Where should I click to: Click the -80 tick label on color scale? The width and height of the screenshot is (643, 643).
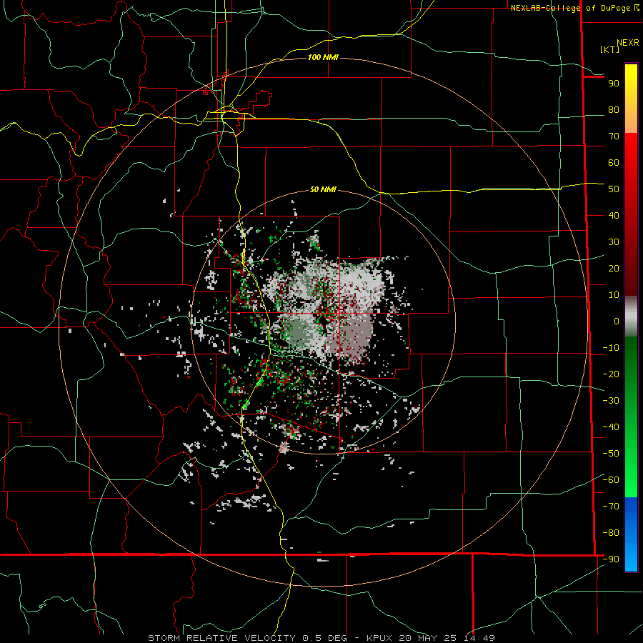click(611, 533)
